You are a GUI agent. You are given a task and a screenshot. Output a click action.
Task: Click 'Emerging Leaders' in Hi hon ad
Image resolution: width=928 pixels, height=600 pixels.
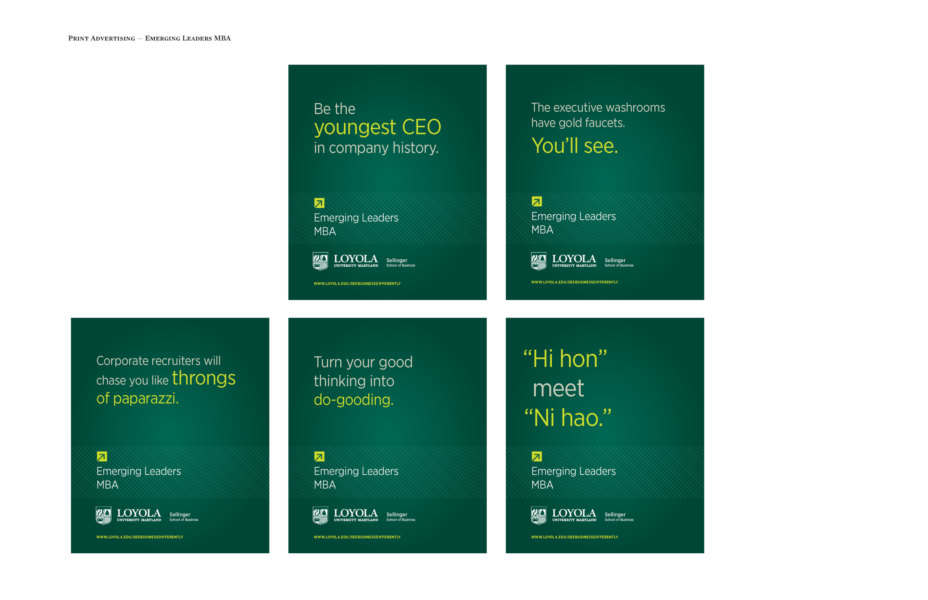(x=574, y=471)
